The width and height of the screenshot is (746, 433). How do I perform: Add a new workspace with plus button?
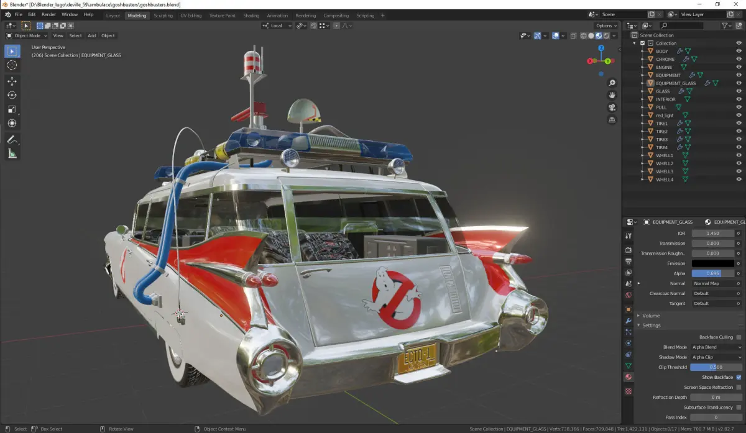coord(382,16)
